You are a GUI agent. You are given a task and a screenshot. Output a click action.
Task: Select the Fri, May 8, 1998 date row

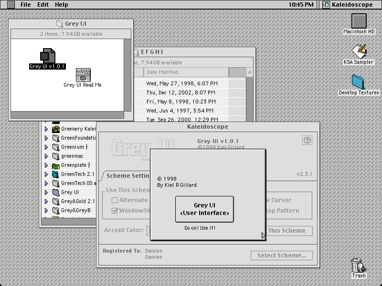click(181, 102)
